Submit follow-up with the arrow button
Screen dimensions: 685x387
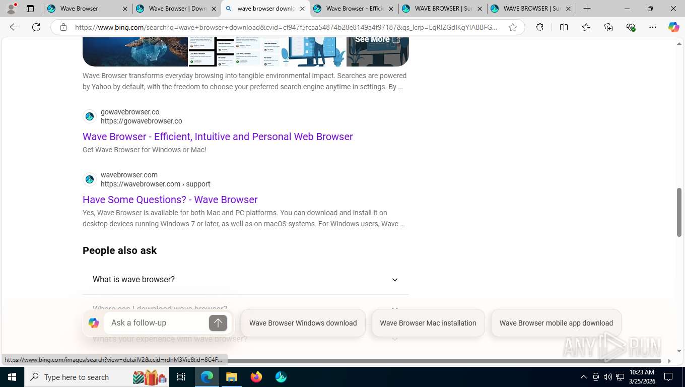(x=218, y=323)
